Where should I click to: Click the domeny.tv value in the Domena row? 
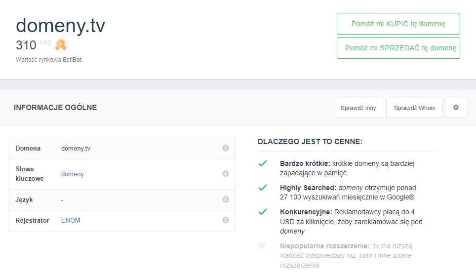tap(76, 149)
